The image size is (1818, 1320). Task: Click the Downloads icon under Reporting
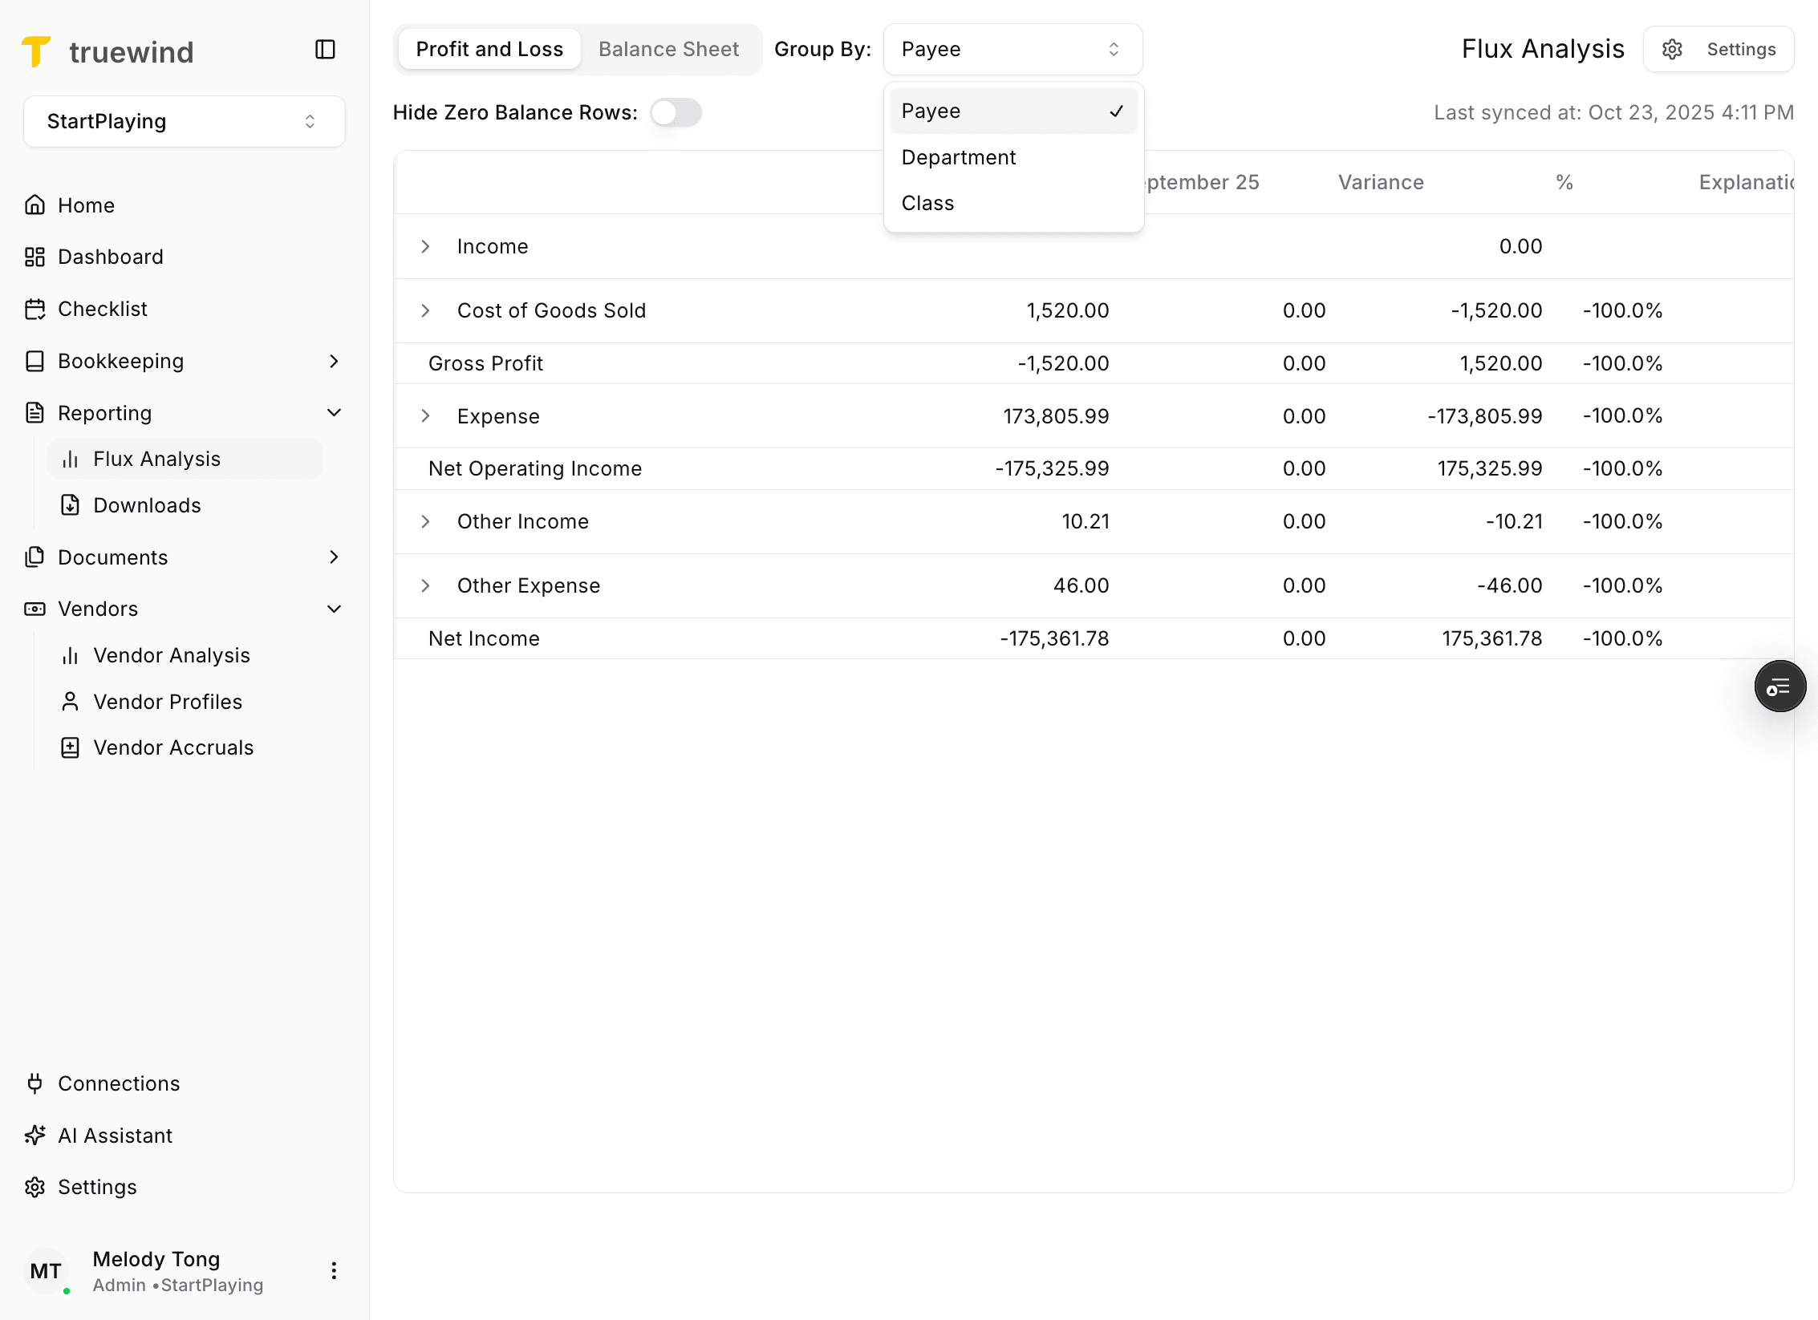click(71, 505)
